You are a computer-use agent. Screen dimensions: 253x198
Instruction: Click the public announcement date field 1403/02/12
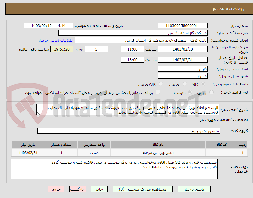click(49, 26)
